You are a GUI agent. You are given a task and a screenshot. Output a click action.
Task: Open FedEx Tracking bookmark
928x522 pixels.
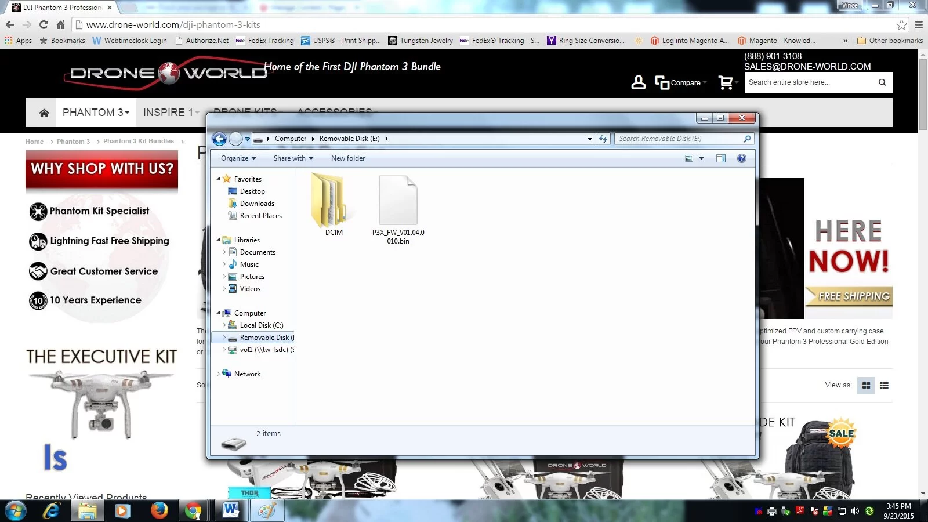[x=264, y=41]
